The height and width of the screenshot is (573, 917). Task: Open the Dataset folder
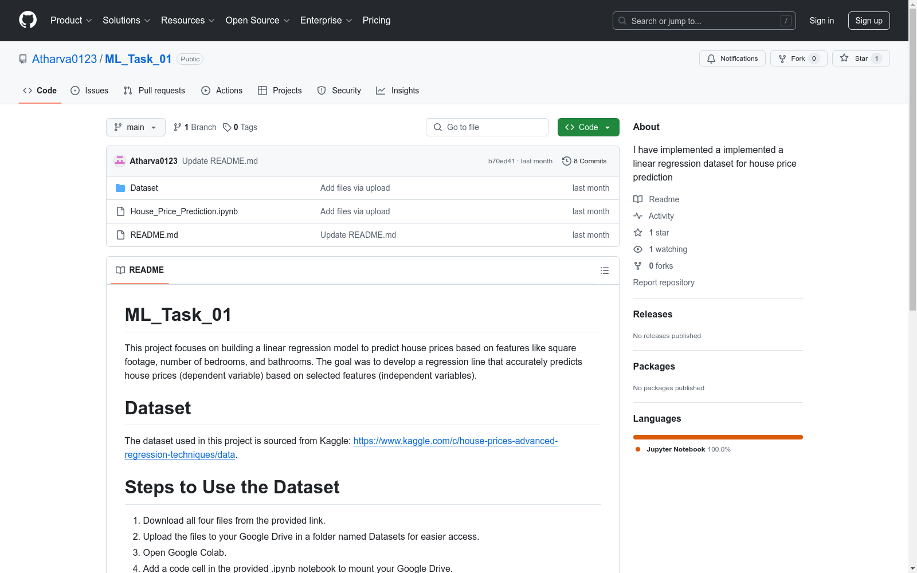click(x=144, y=188)
